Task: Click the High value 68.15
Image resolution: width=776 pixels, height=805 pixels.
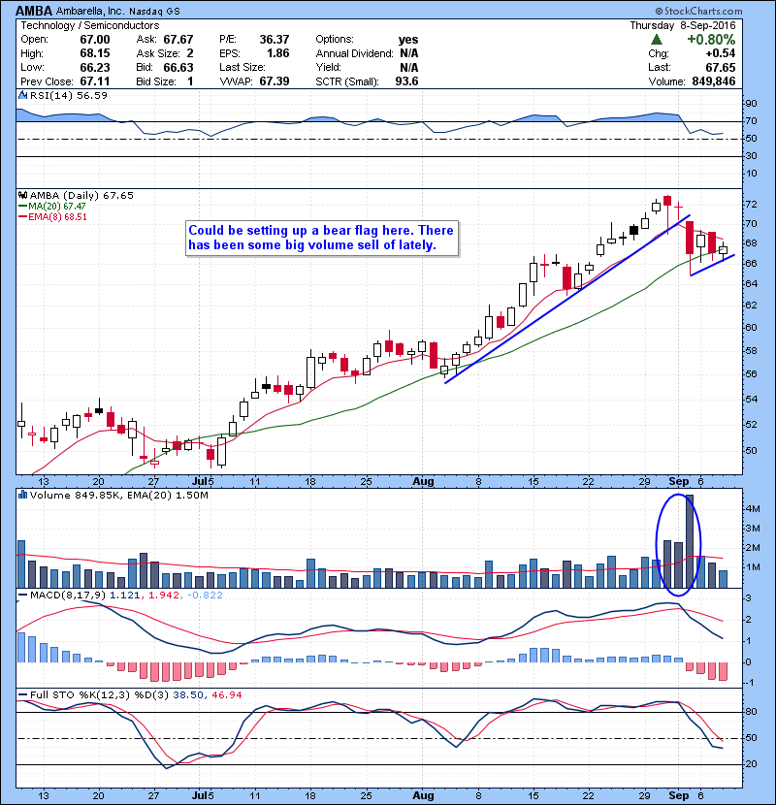Action: coord(95,53)
